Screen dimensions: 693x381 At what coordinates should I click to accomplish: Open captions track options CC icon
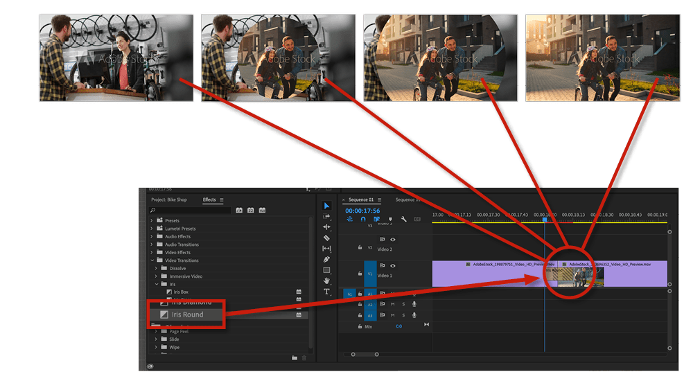(x=417, y=219)
